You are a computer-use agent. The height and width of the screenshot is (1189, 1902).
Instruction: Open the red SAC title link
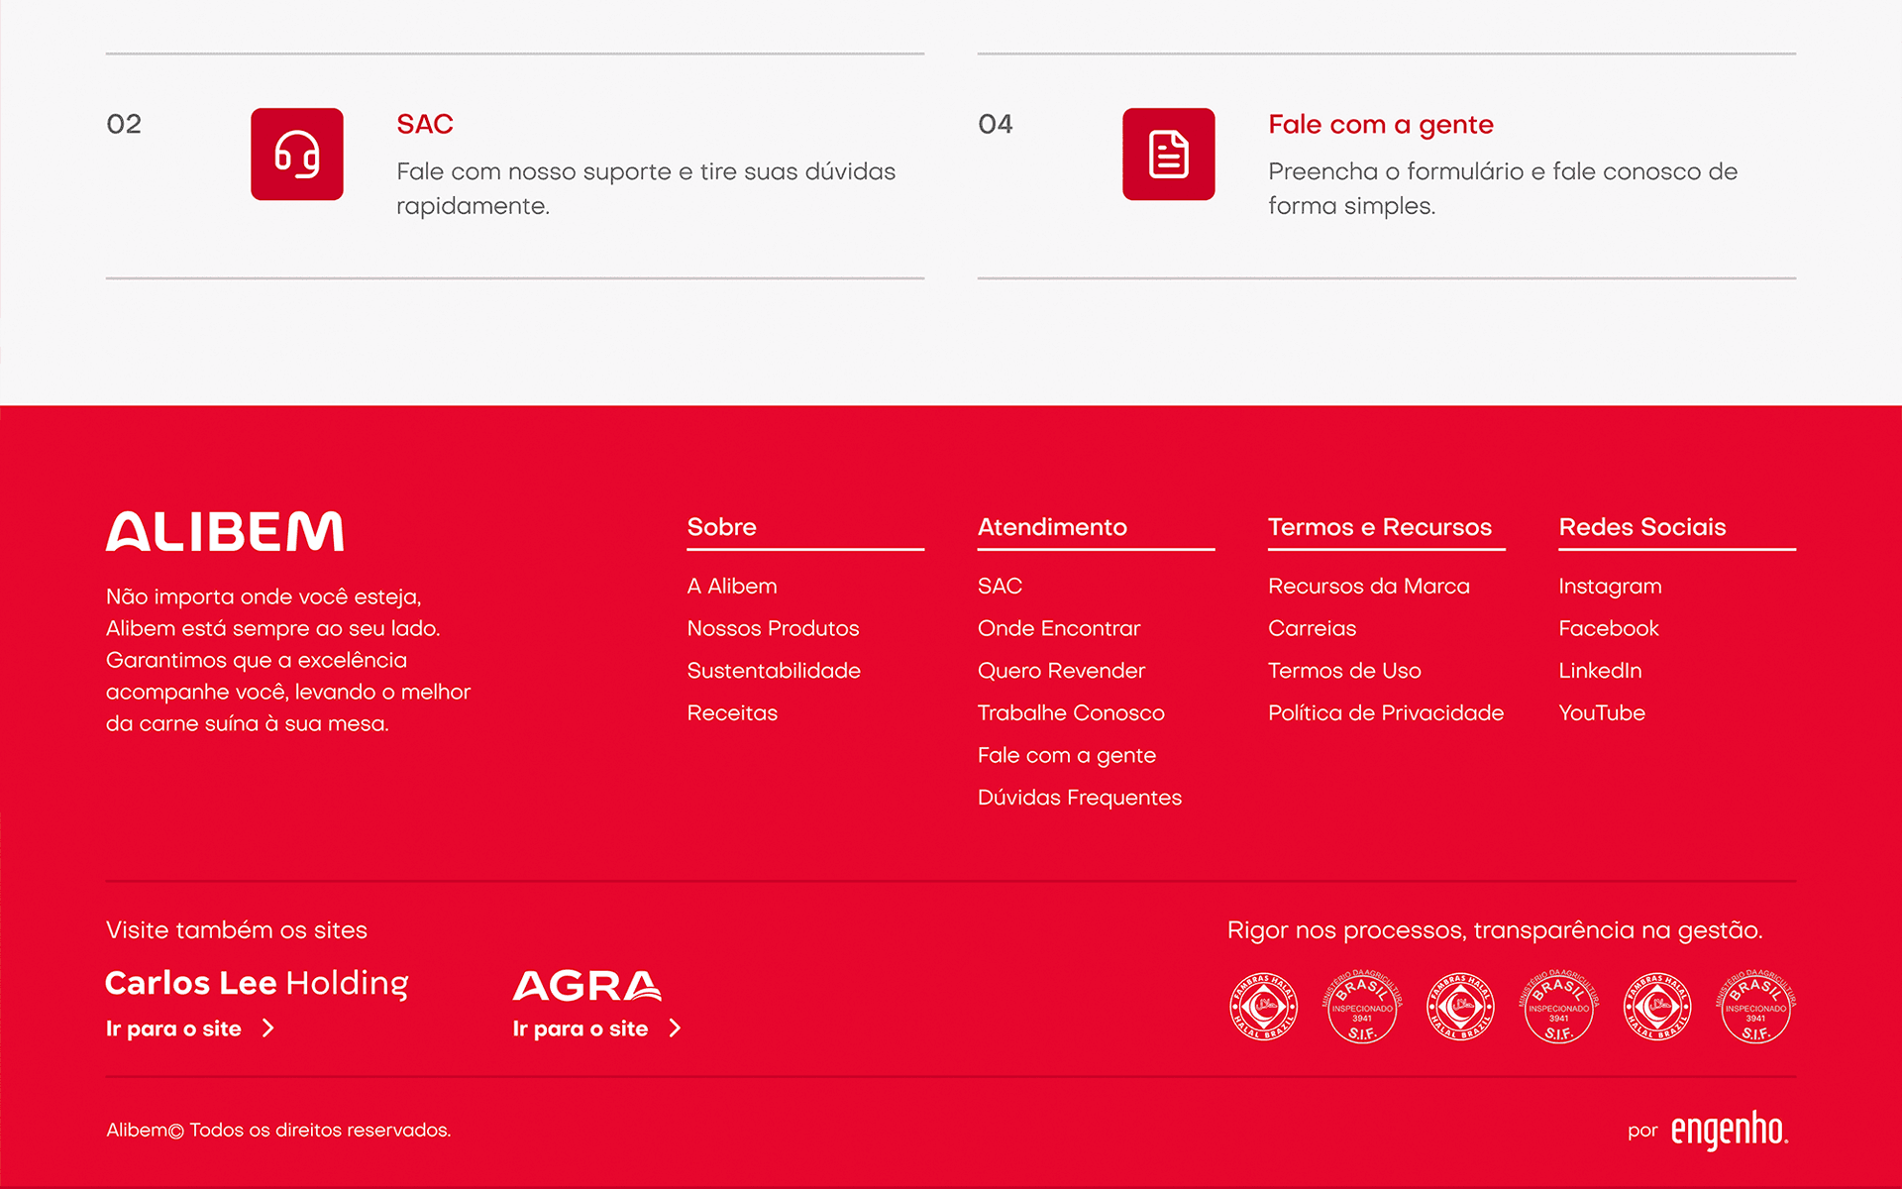click(425, 125)
